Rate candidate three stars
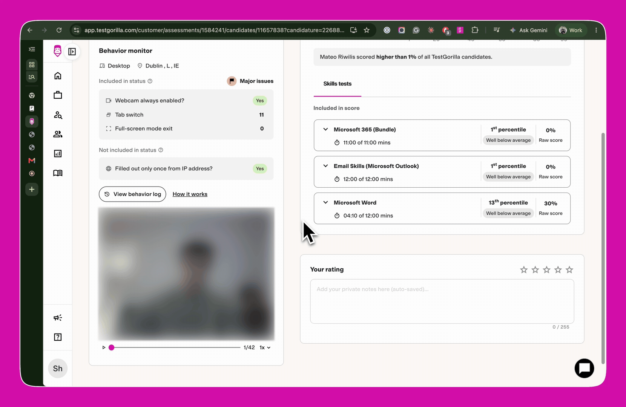The width and height of the screenshot is (626, 407). tap(547, 269)
